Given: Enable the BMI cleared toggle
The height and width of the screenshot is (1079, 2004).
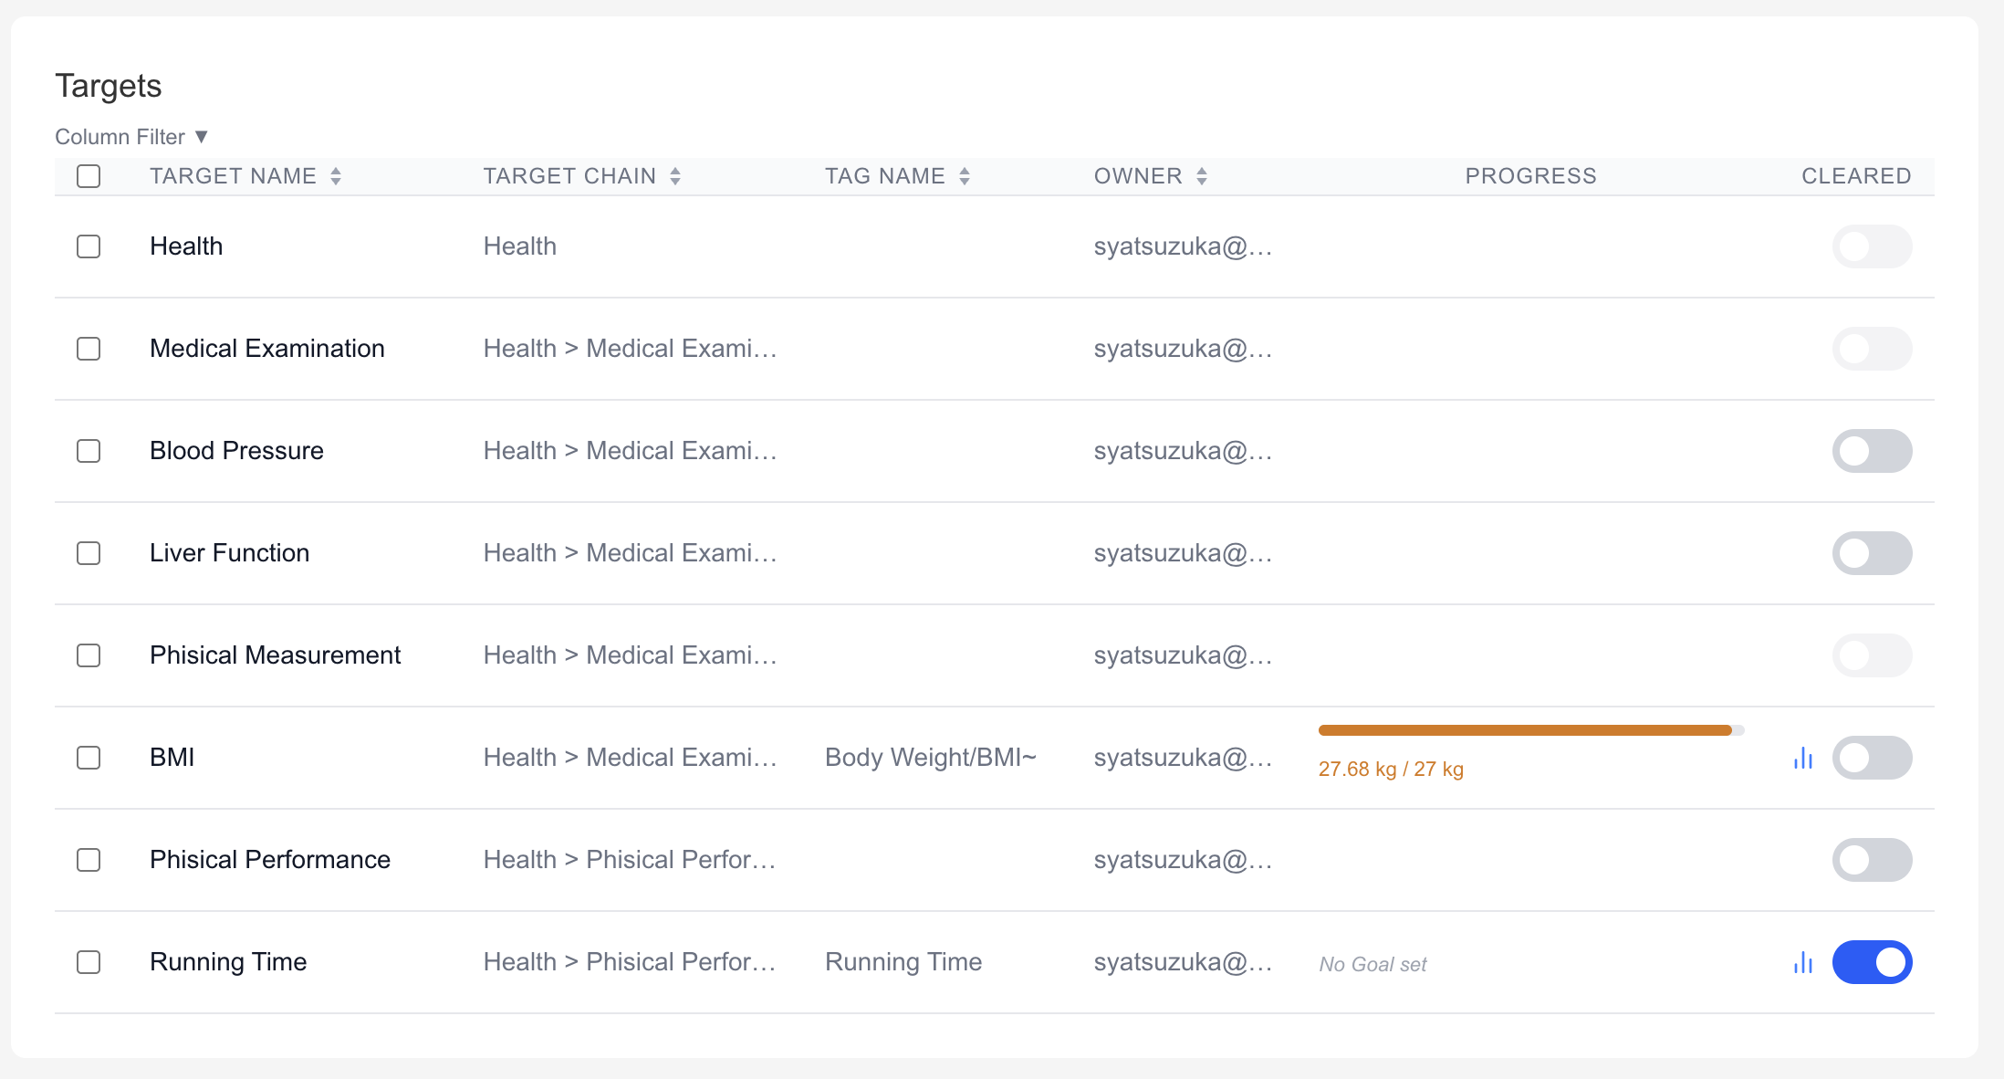Looking at the screenshot, I should pos(1872,758).
